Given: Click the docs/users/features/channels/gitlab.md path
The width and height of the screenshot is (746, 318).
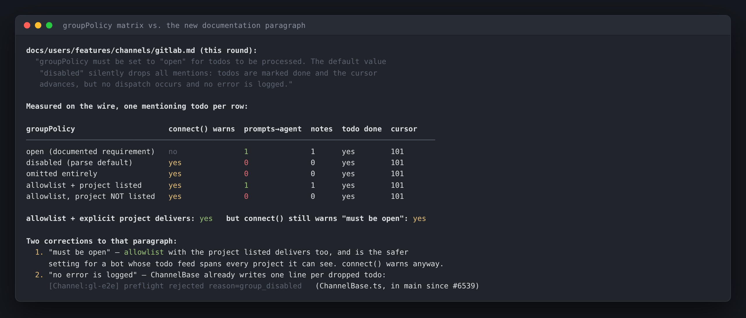Looking at the screenshot, I should [111, 51].
